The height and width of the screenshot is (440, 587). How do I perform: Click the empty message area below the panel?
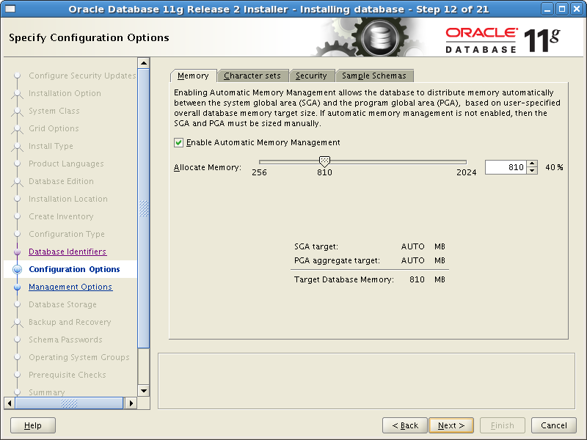click(x=366, y=381)
